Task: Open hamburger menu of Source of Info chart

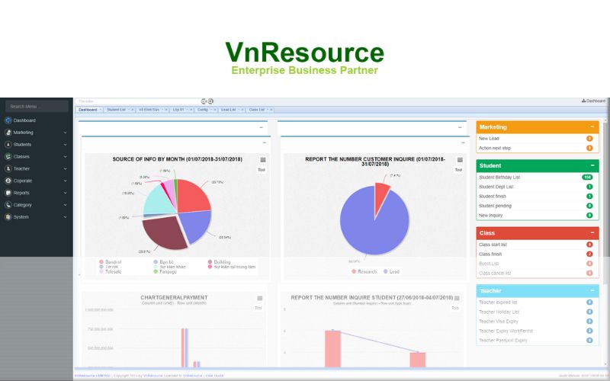Action: click(x=263, y=160)
